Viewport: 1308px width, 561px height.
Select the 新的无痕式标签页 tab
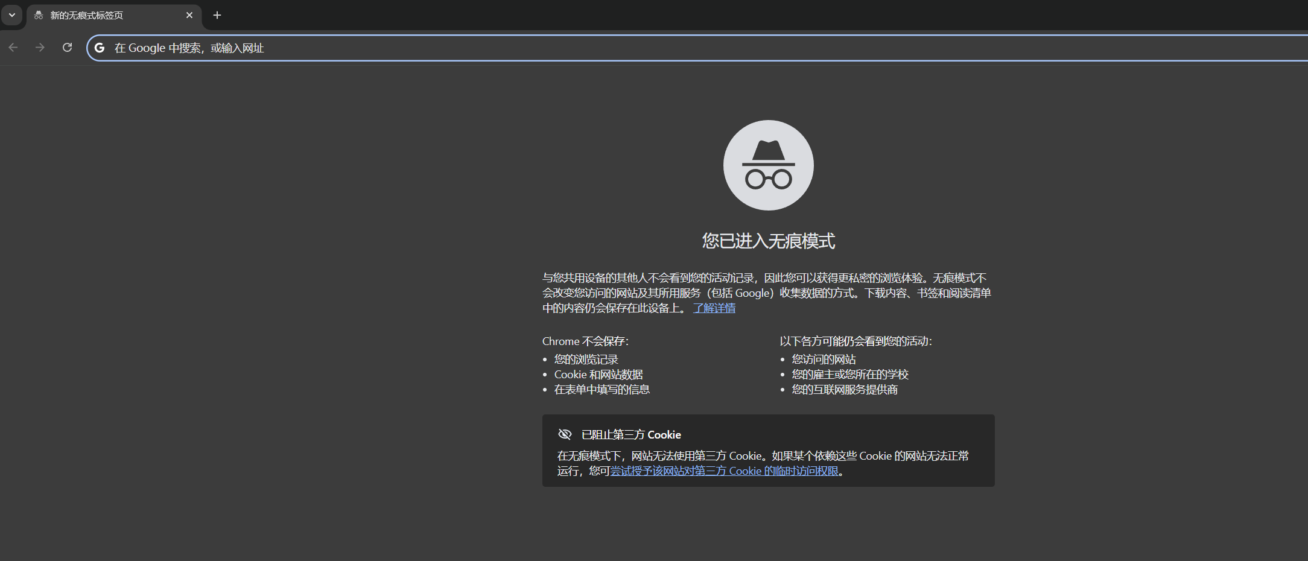point(113,15)
